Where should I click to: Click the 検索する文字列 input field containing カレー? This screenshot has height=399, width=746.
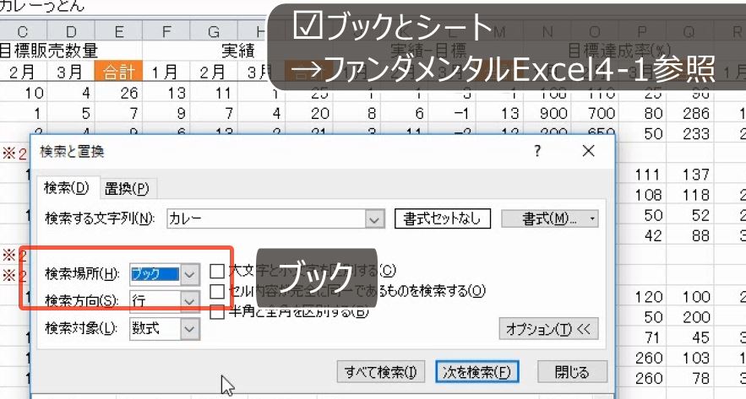(x=266, y=219)
